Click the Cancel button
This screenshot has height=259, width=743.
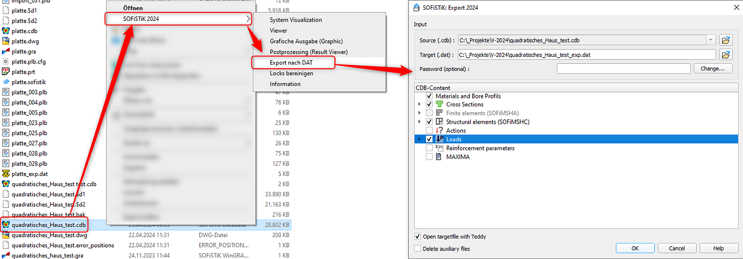677,248
